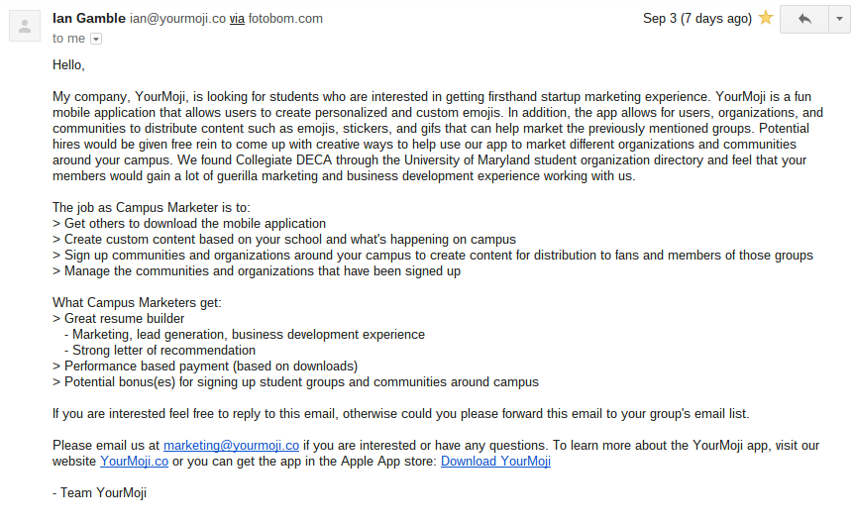
Task: Click the 'to me' recipient text
Action: 68,39
